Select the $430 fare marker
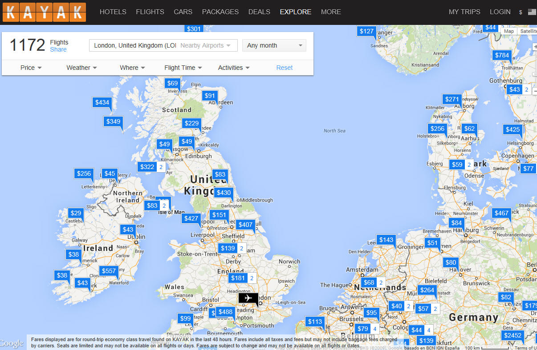Image resolution: width=537 pixels, height=350 pixels. [x=224, y=193]
